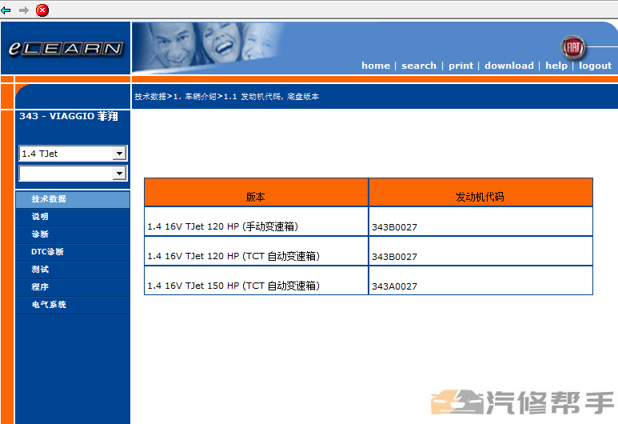Open the DTC诊断 menu item

pos(73,252)
